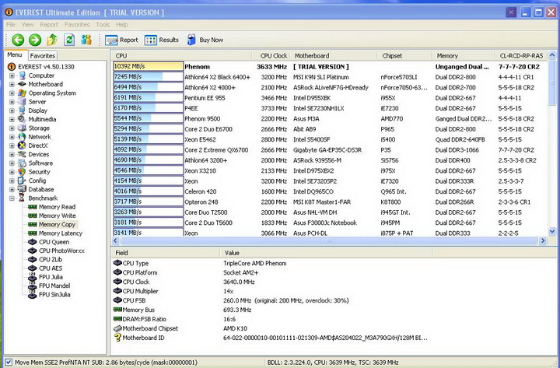Select the Computer tree icon
560x368 pixels.
[22, 75]
